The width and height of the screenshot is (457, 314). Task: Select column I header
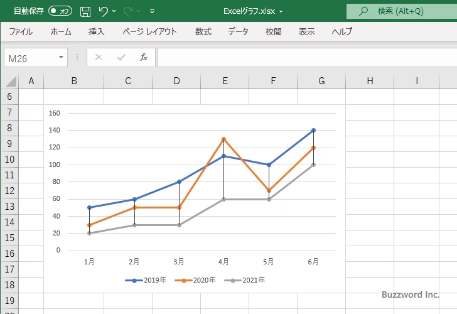pyautogui.click(x=417, y=81)
